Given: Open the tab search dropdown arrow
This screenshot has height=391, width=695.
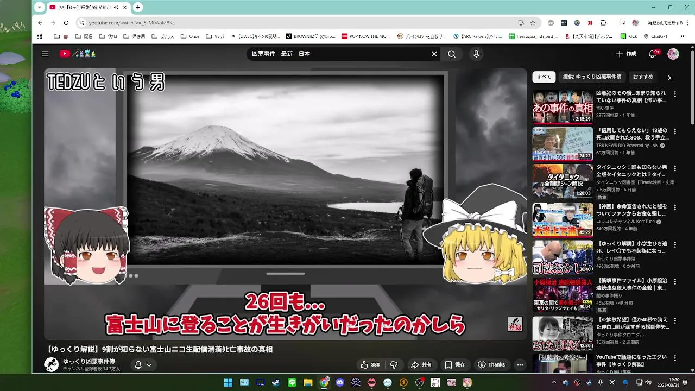Looking at the screenshot, I should [x=39, y=7].
